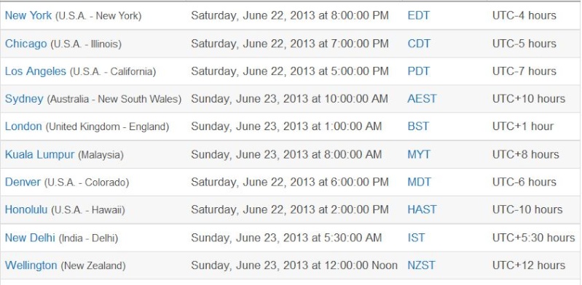Click the MDT time zone link
This screenshot has height=285, width=582.
419,182
